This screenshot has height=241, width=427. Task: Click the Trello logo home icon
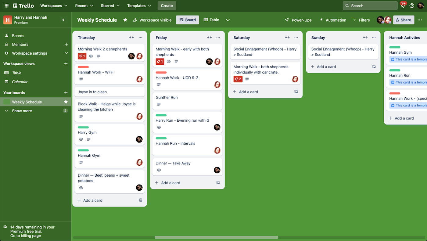click(23, 5)
